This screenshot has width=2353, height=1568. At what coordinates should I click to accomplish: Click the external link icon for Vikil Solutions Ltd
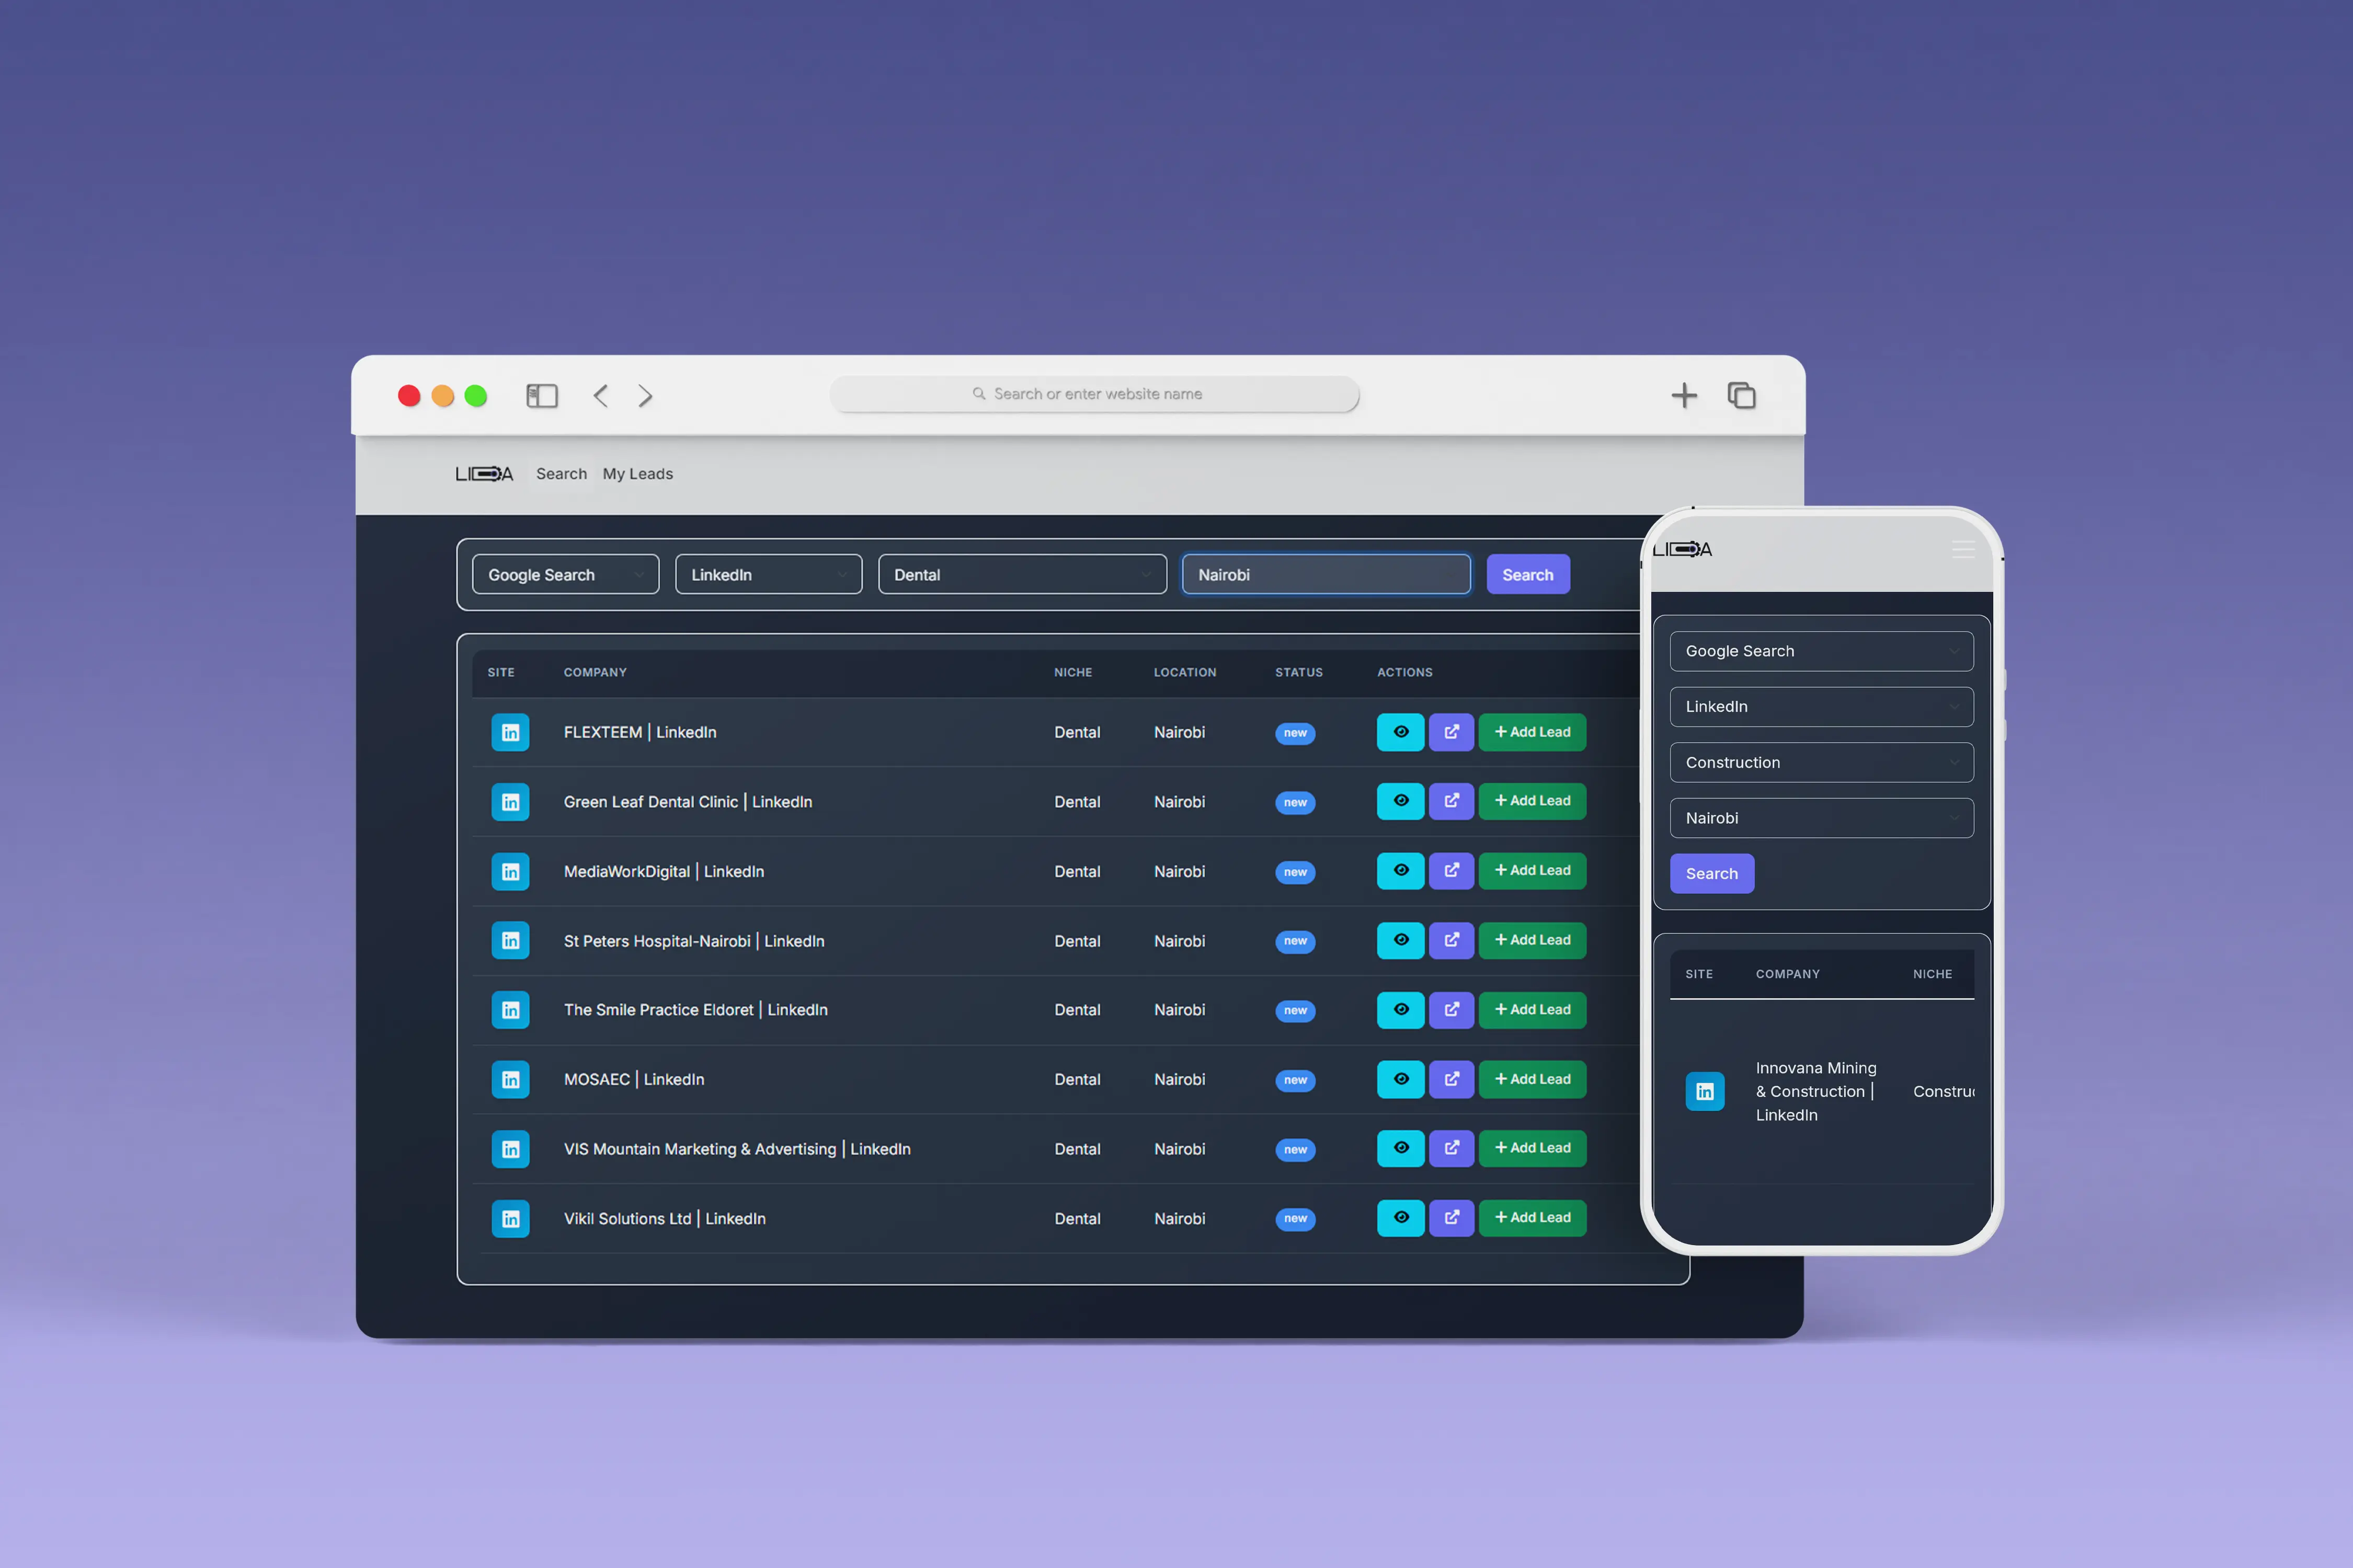[1452, 1218]
